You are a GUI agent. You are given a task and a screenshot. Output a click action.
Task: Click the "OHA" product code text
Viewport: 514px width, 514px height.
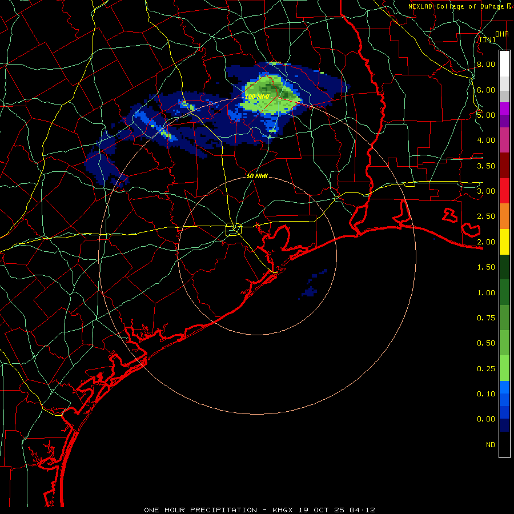[x=502, y=34]
